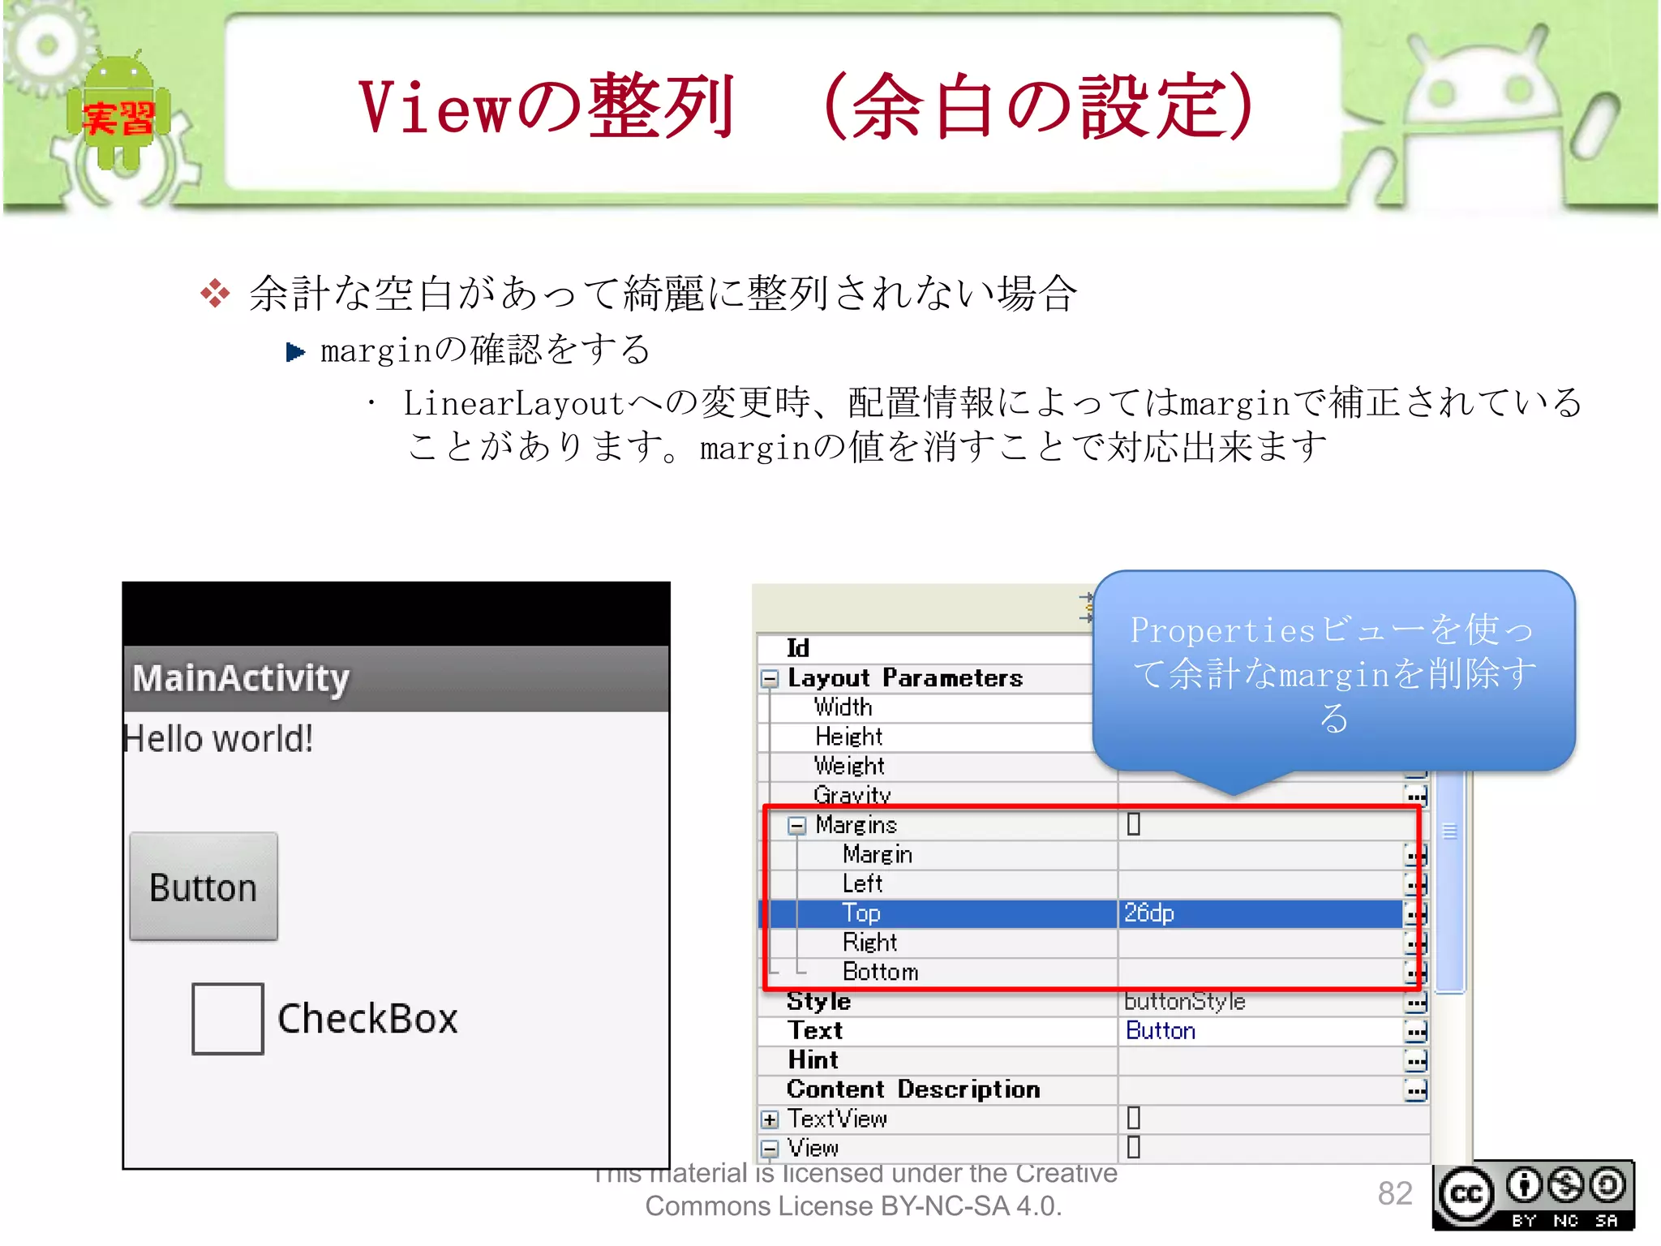1661x1246 pixels.
Task: Select the Content Description property label
Action: pos(913,1089)
